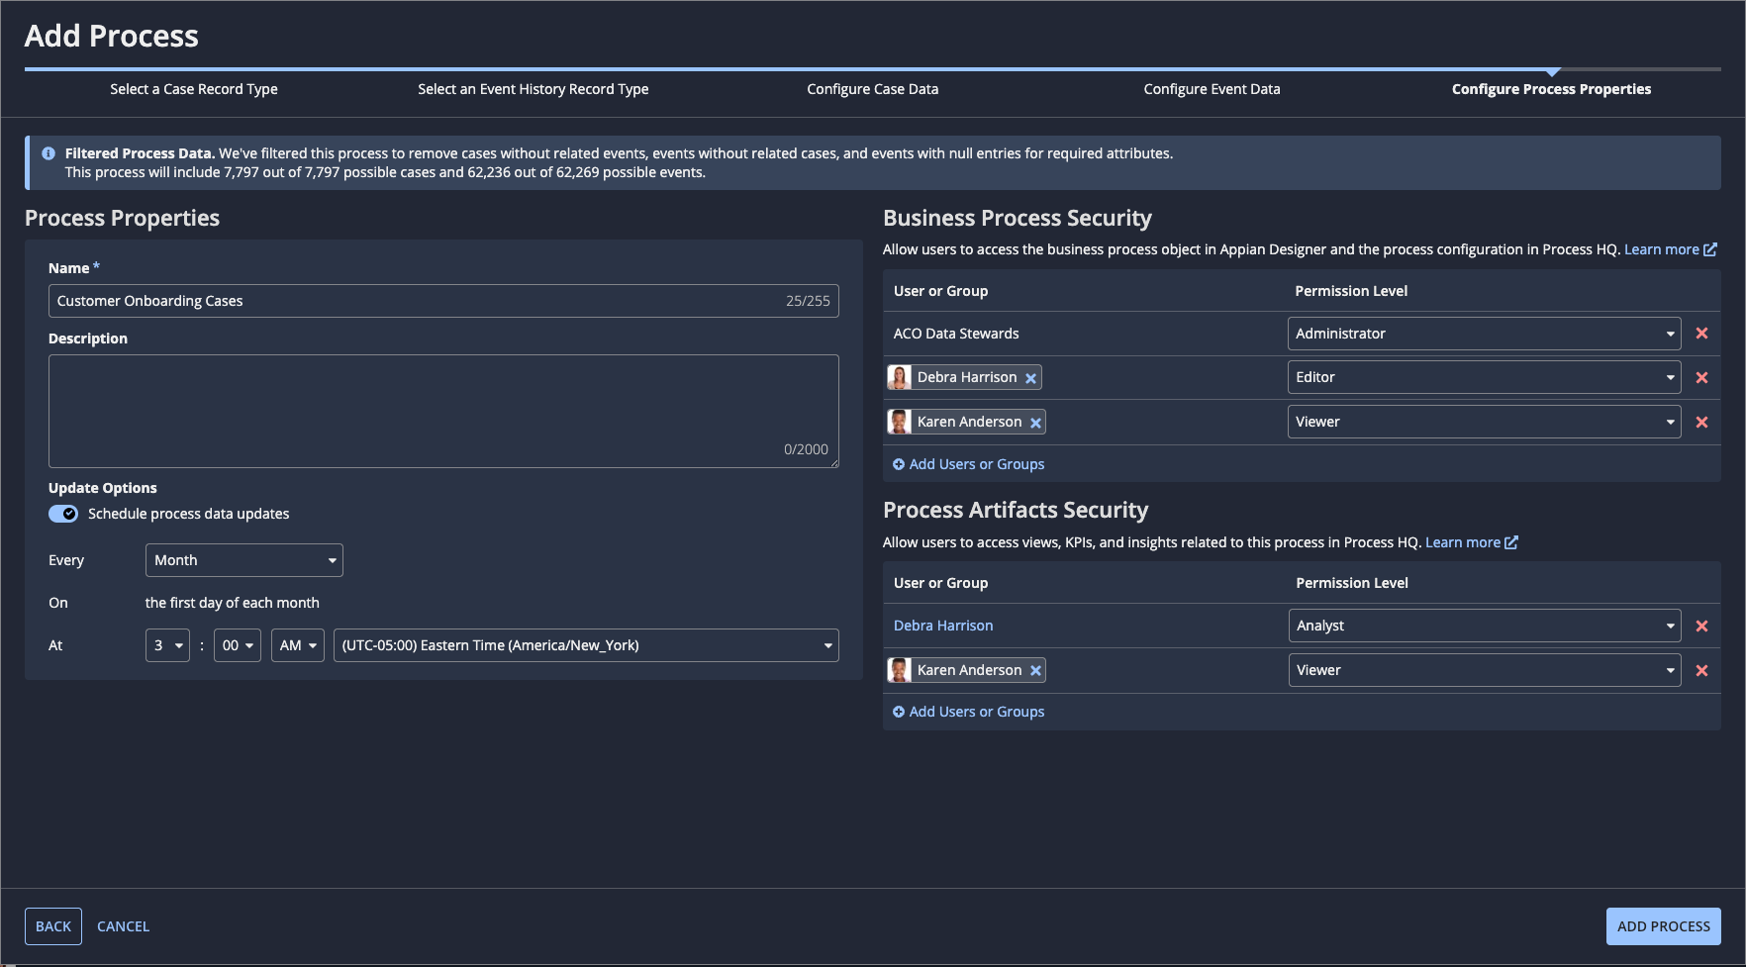This screenshot has width=1746, height=967.
Task: Open Learn more link for Business Process Security
Action: (x=1671, y=249)
